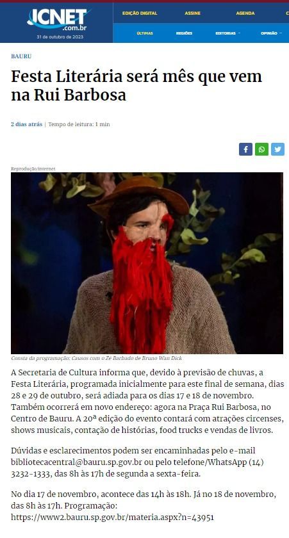Share the article on Twitter
Viewport: 289px width, 538px height.
click(x=277, y=149)
